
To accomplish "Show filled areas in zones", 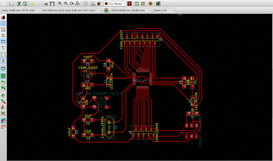I will pos(3,76).
